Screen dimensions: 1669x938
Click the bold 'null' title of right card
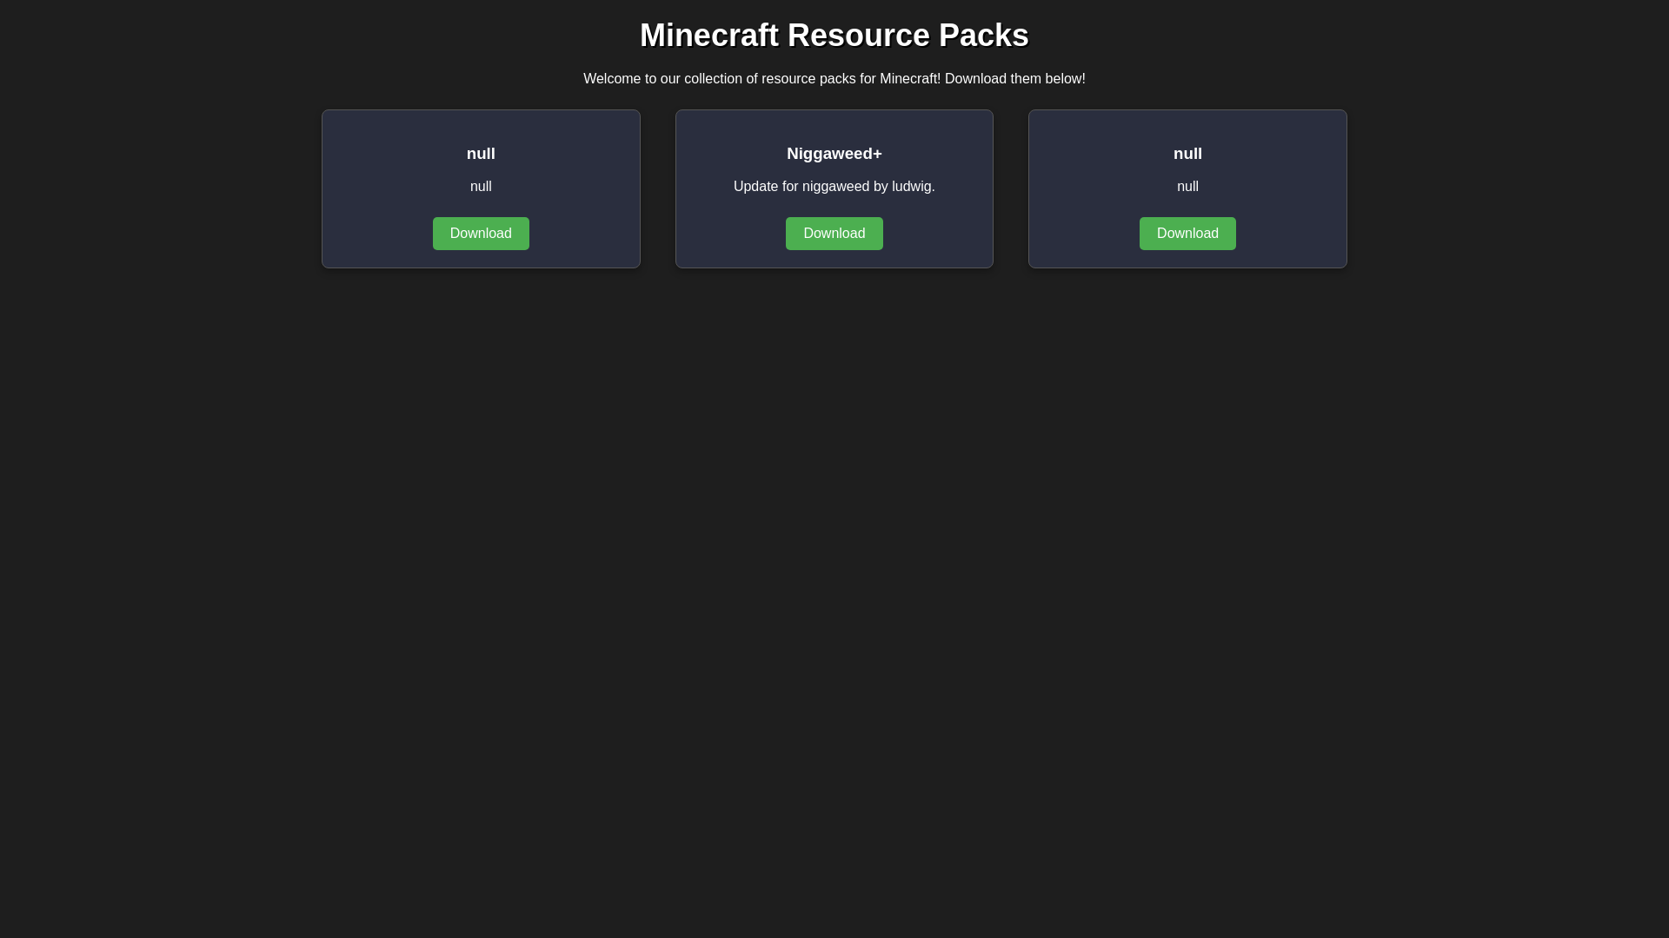pos(1187,154)
